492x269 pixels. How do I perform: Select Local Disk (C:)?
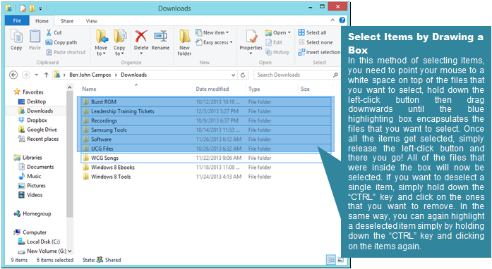point(43,242)
